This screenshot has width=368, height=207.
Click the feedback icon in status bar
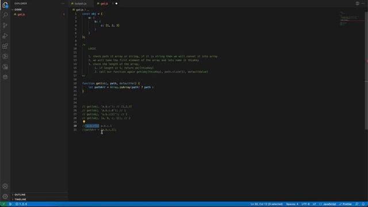356,204
